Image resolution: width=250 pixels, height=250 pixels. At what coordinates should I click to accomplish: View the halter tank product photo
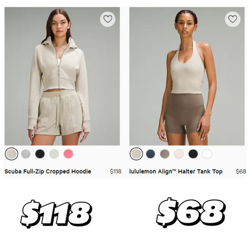click(187, 76)
